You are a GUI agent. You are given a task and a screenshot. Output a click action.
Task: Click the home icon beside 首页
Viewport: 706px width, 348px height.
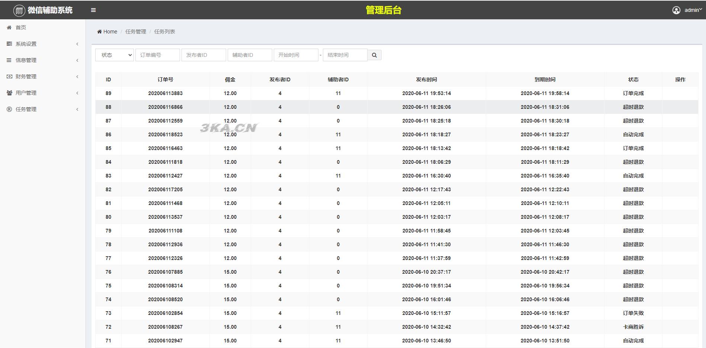click(x=9, y=27)
